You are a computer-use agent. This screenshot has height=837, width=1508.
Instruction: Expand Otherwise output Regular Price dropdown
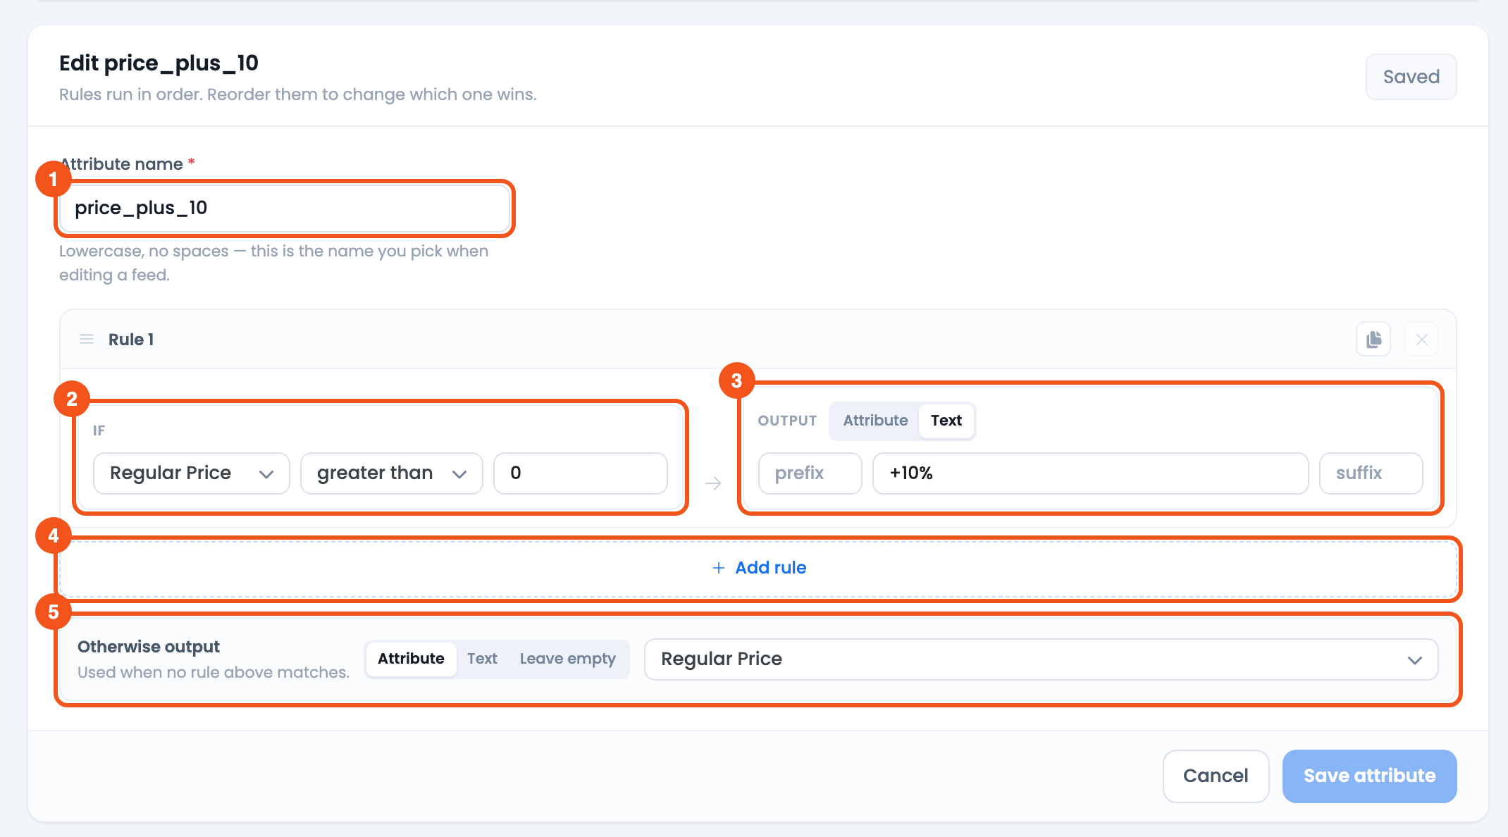point(1041,659)
